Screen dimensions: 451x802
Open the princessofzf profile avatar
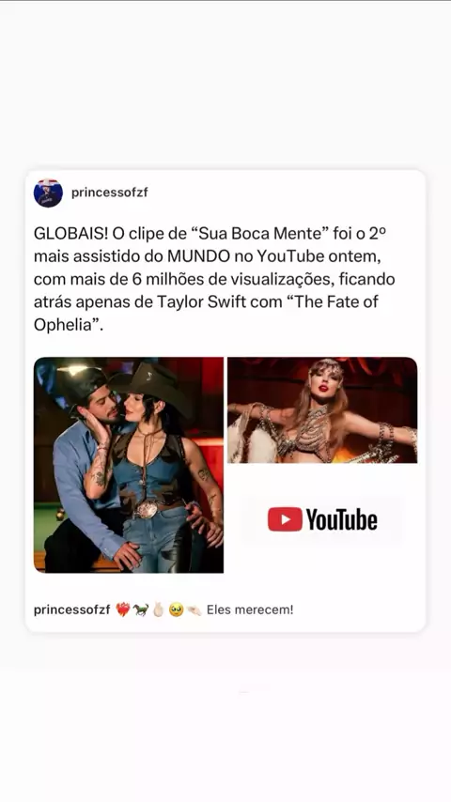coord(48,193)
